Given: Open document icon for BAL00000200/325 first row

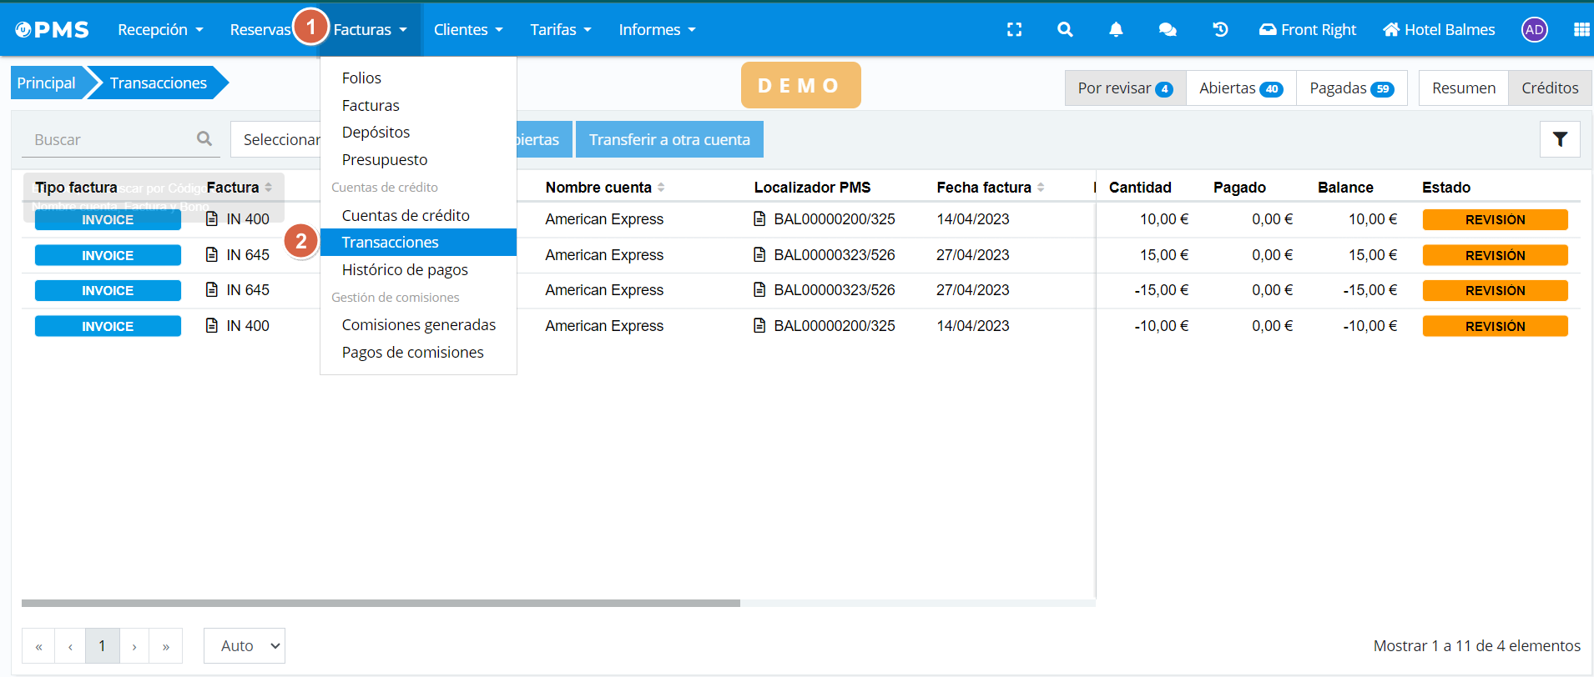Looking at the screenshot, I should pyautogui.click(x=759, y=219).
